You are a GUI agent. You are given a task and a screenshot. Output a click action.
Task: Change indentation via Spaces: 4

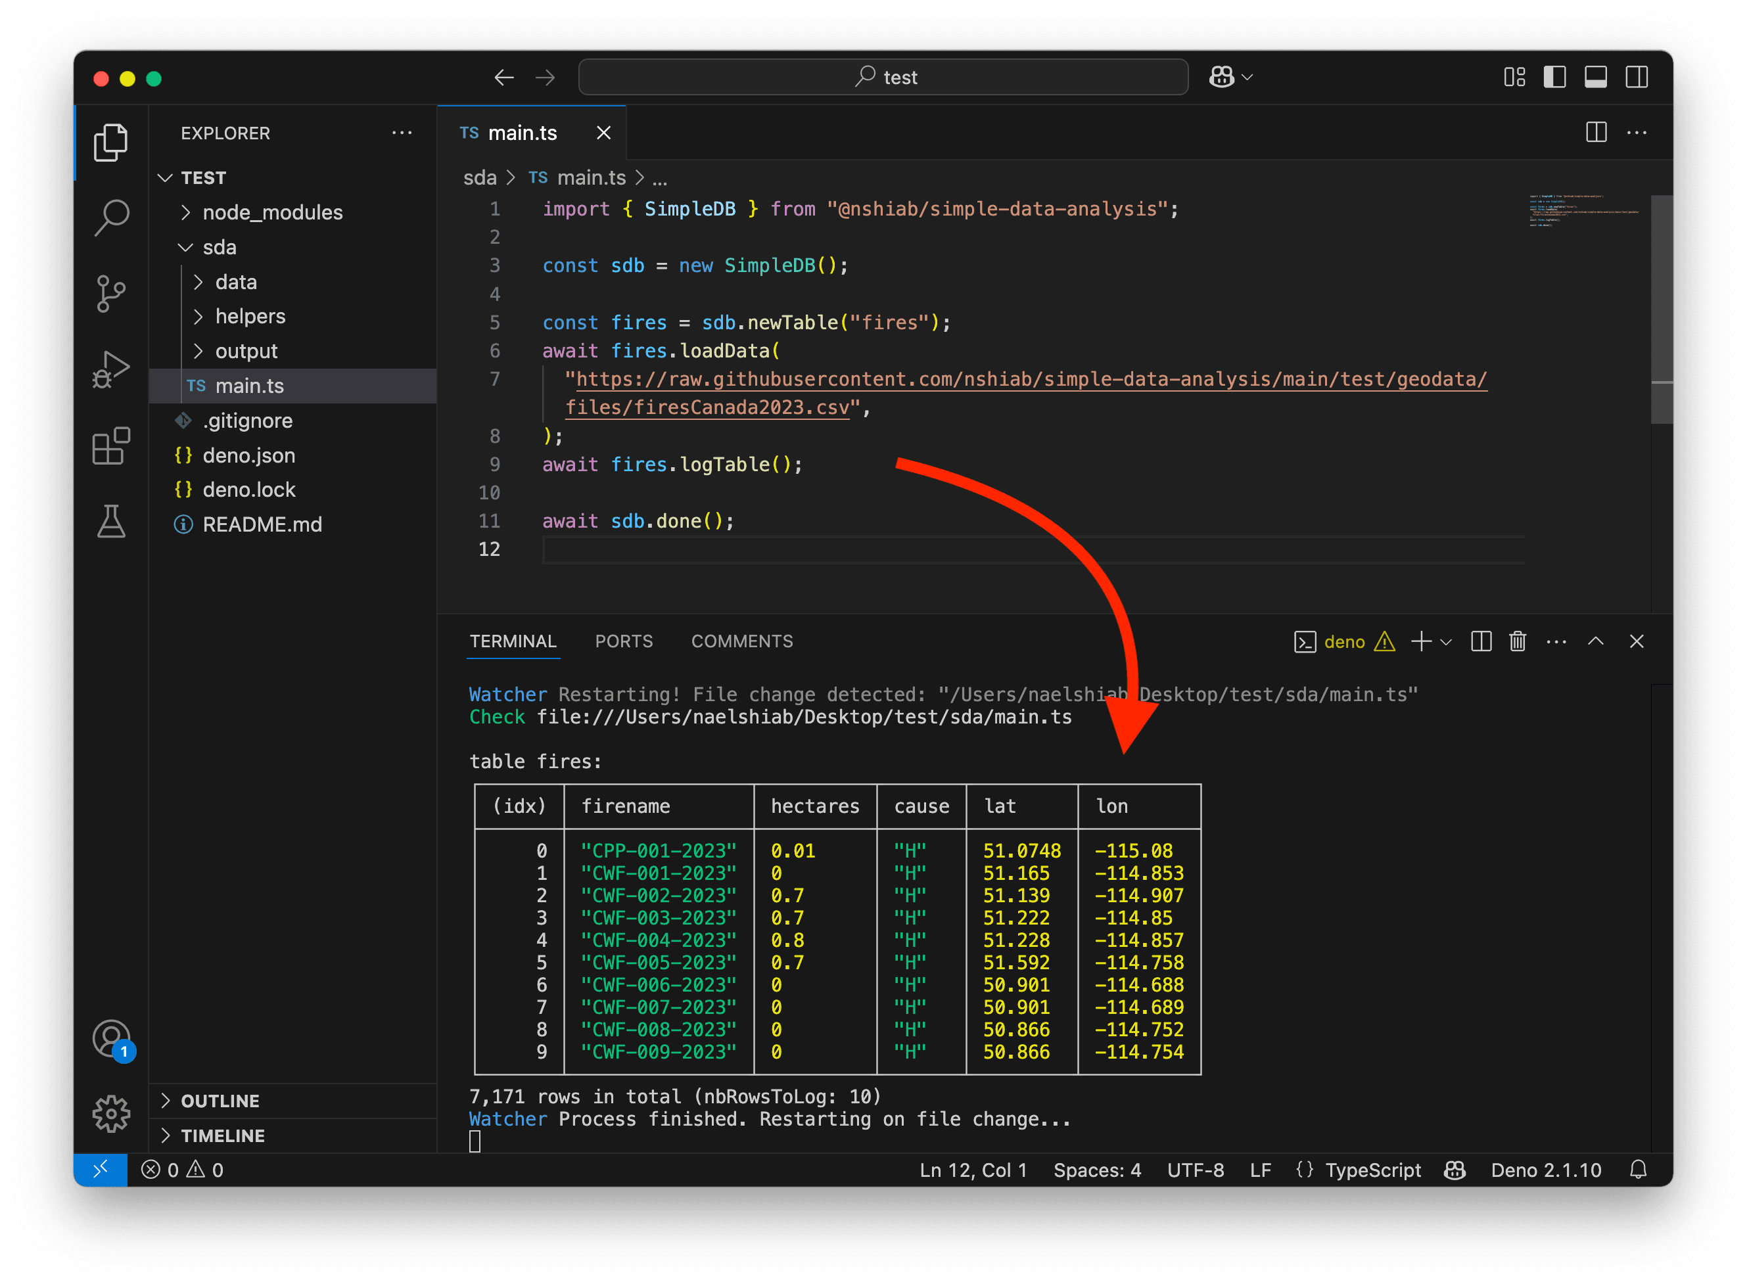1096,1170
